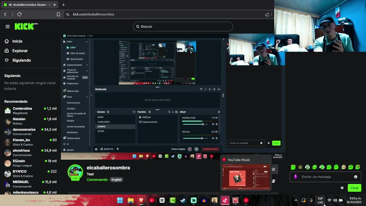The image size is (366, 206).
Task: Open Windows Start menu
Action: pyautogui.click(x=120, y=200)
